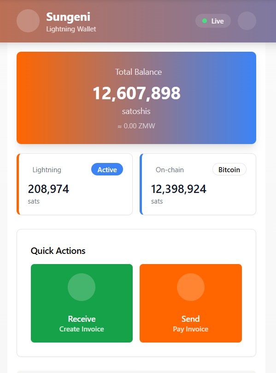
Task: Click the Sungeni logo circle in header
Action: [28, 21]
